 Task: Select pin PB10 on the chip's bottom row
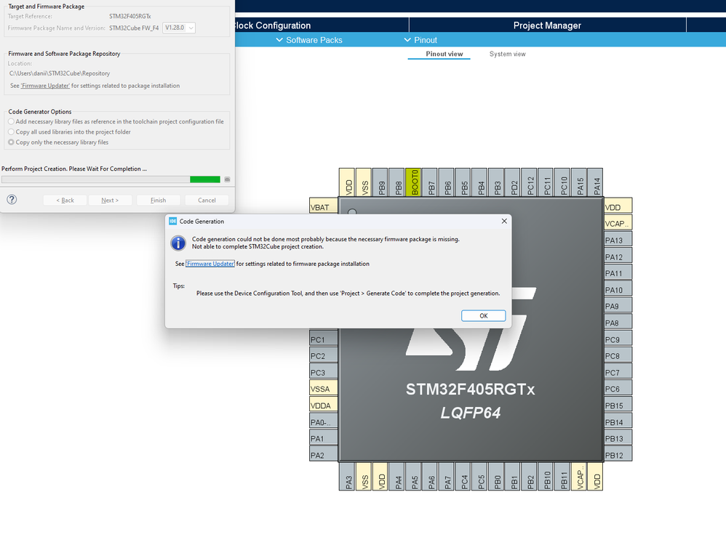547,477
